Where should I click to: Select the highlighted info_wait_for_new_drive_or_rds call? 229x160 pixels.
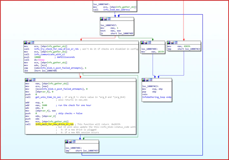coord(55,124)
